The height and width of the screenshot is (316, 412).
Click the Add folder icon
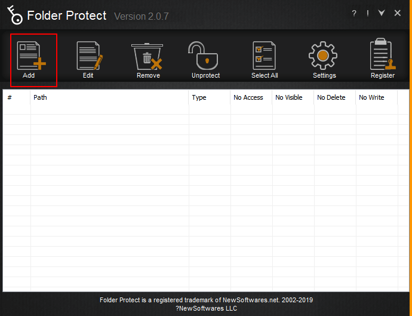pos(31,56)
